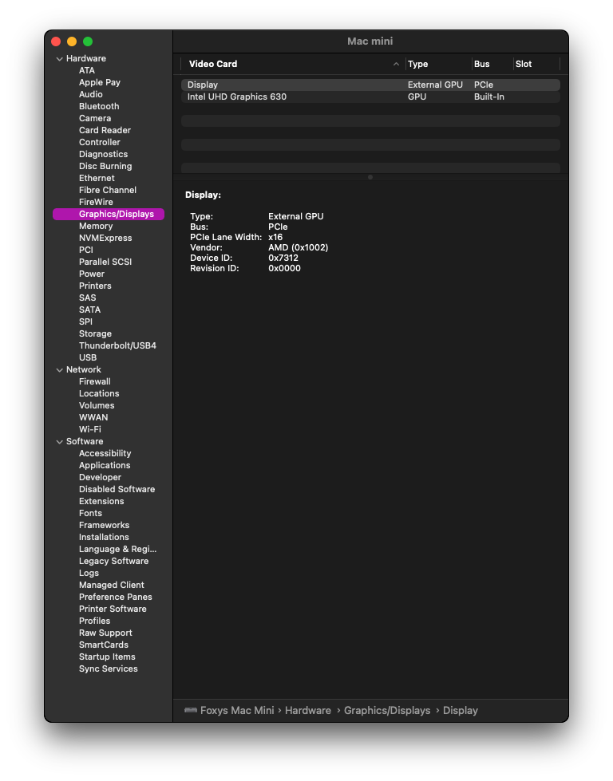View Bluetooth hardware details

(x=98, y=106)
